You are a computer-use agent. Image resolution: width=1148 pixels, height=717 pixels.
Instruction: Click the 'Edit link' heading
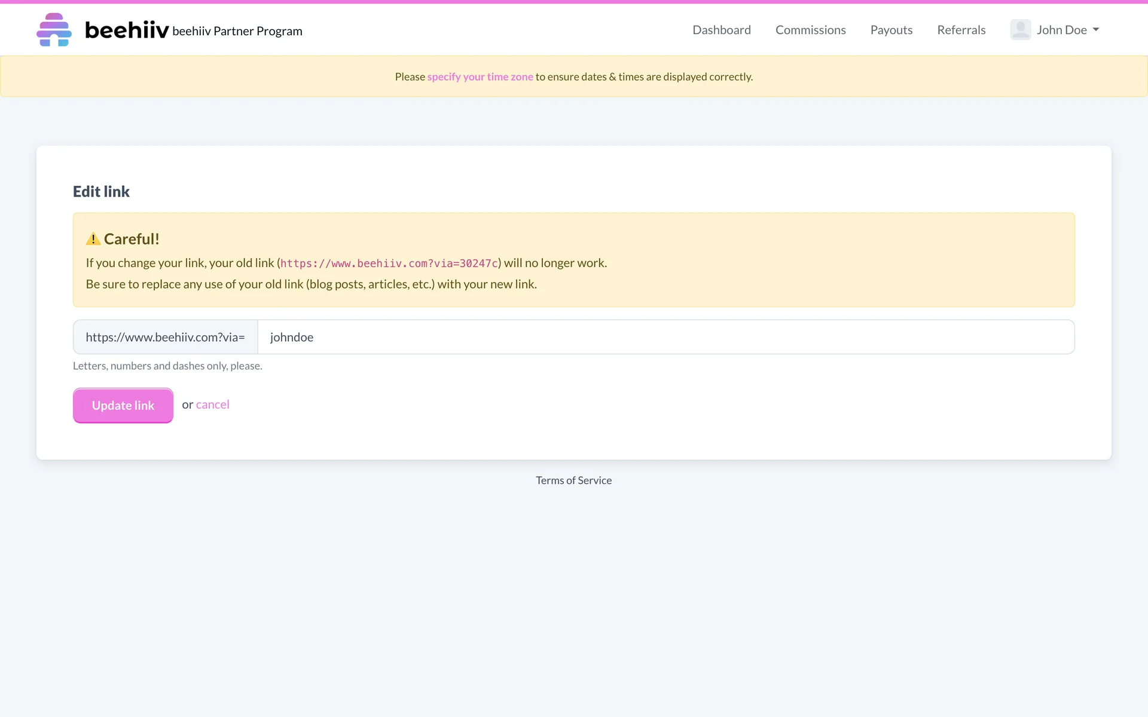[x=101, y=191]
